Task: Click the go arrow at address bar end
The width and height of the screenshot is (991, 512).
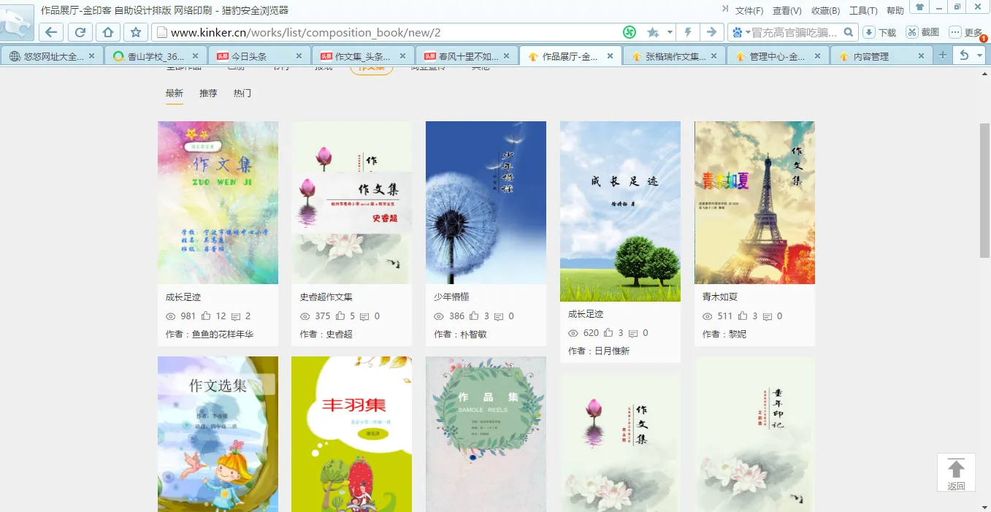Action: (711, 32)
